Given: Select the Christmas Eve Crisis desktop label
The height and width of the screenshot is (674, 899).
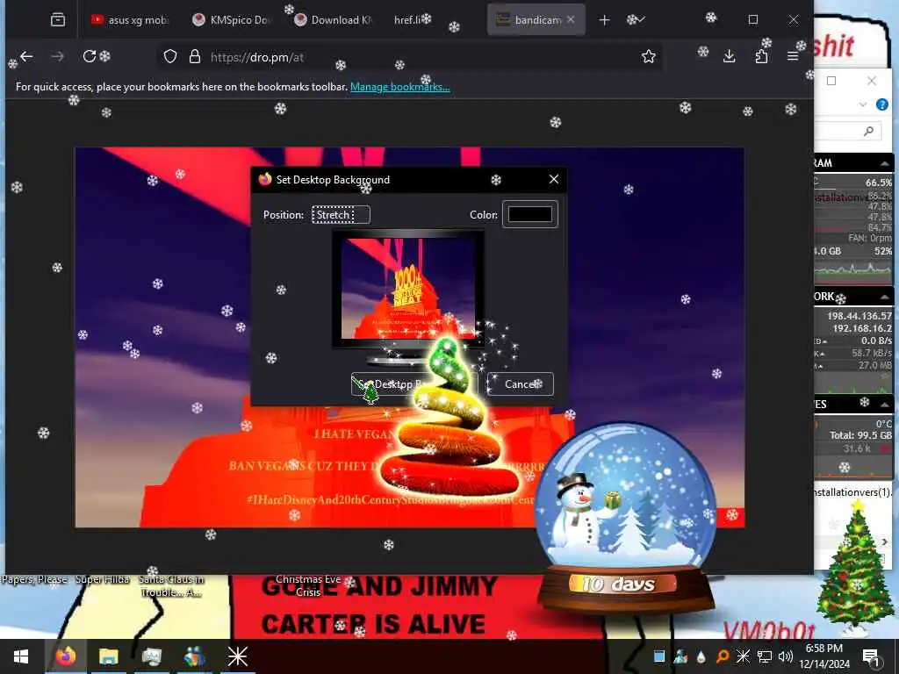Looking at the screenshot, I should click(x=308, y=585).
